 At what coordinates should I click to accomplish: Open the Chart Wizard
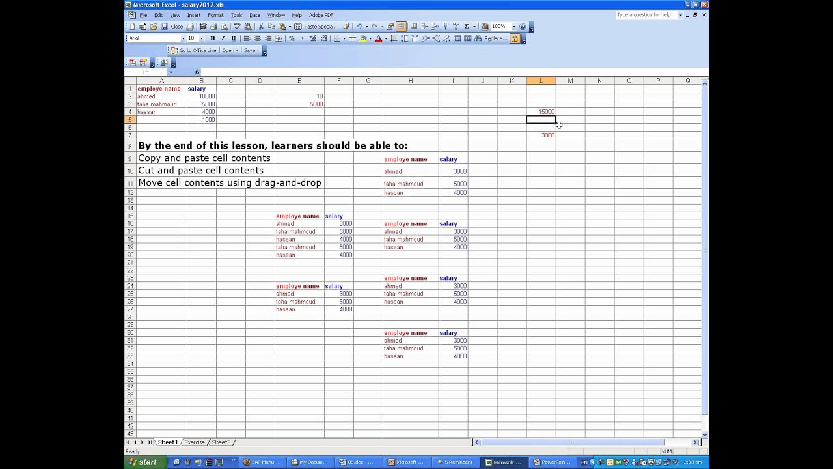tap(485, 27)
